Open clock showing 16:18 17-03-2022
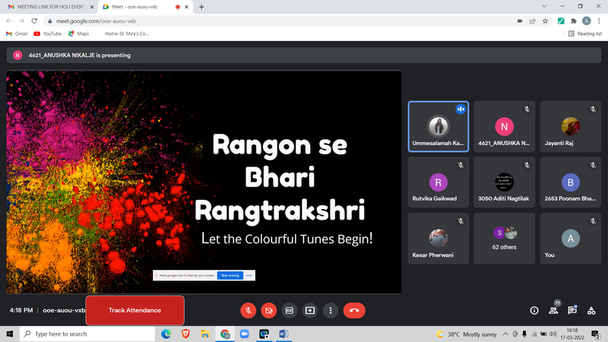The image size is (608, 342). coord(572,334)
